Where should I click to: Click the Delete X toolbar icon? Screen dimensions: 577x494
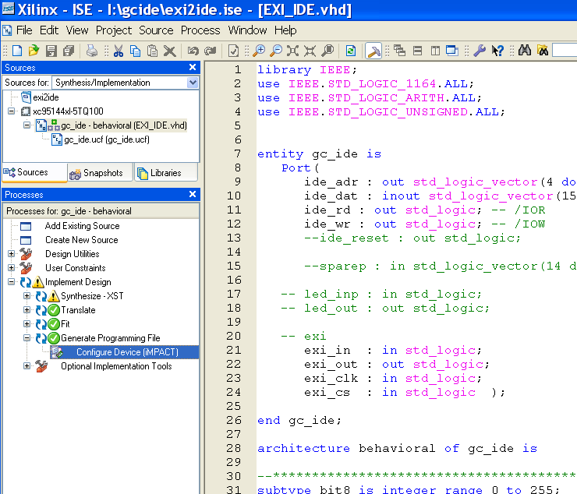pyautogui.click(x=170, y=51)
